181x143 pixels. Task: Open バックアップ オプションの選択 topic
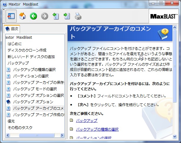(38, 95)
